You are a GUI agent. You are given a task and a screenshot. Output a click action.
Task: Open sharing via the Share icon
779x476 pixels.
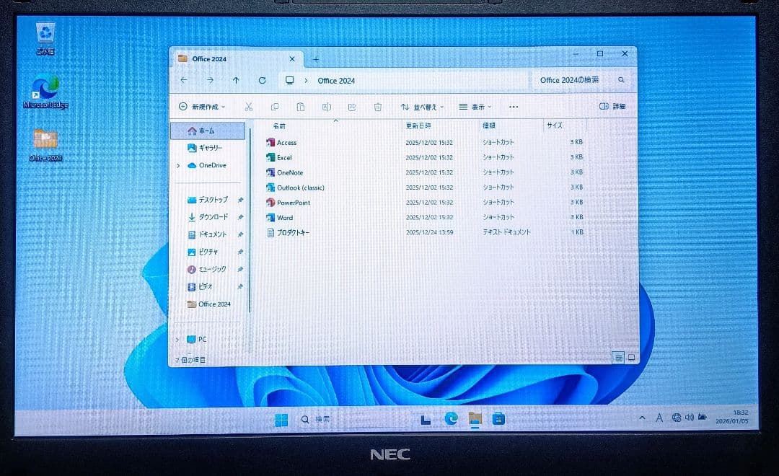click(351, 107)
